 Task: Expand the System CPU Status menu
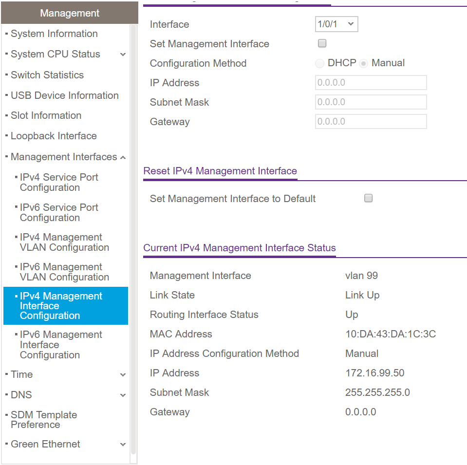(x=123, y=55)
